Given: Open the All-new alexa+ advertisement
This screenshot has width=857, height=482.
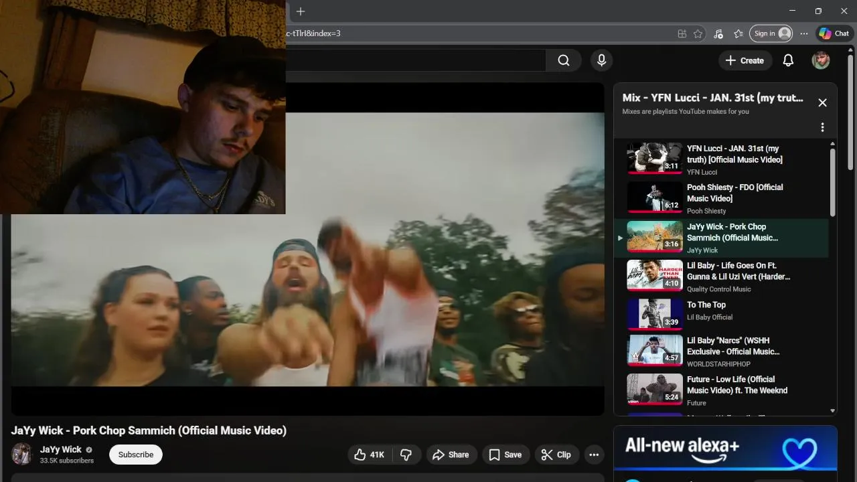Looking at the screenshot, I should pyautogui.click(x=725, y=450).
